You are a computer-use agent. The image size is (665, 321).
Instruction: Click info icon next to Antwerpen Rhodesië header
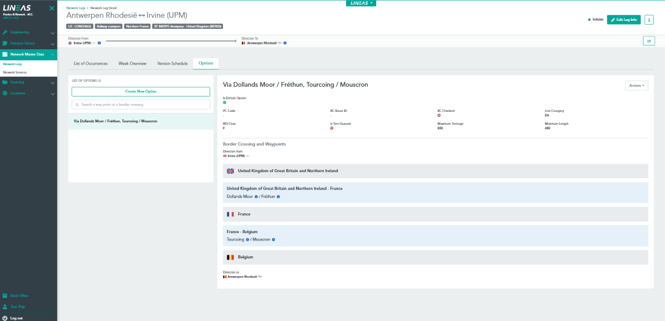(x=285, y=43)
